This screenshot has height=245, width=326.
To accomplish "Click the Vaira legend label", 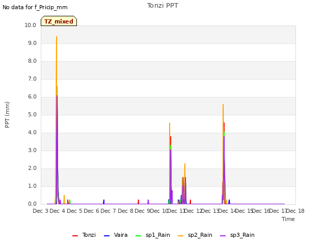I will click(x=121, y=235).
